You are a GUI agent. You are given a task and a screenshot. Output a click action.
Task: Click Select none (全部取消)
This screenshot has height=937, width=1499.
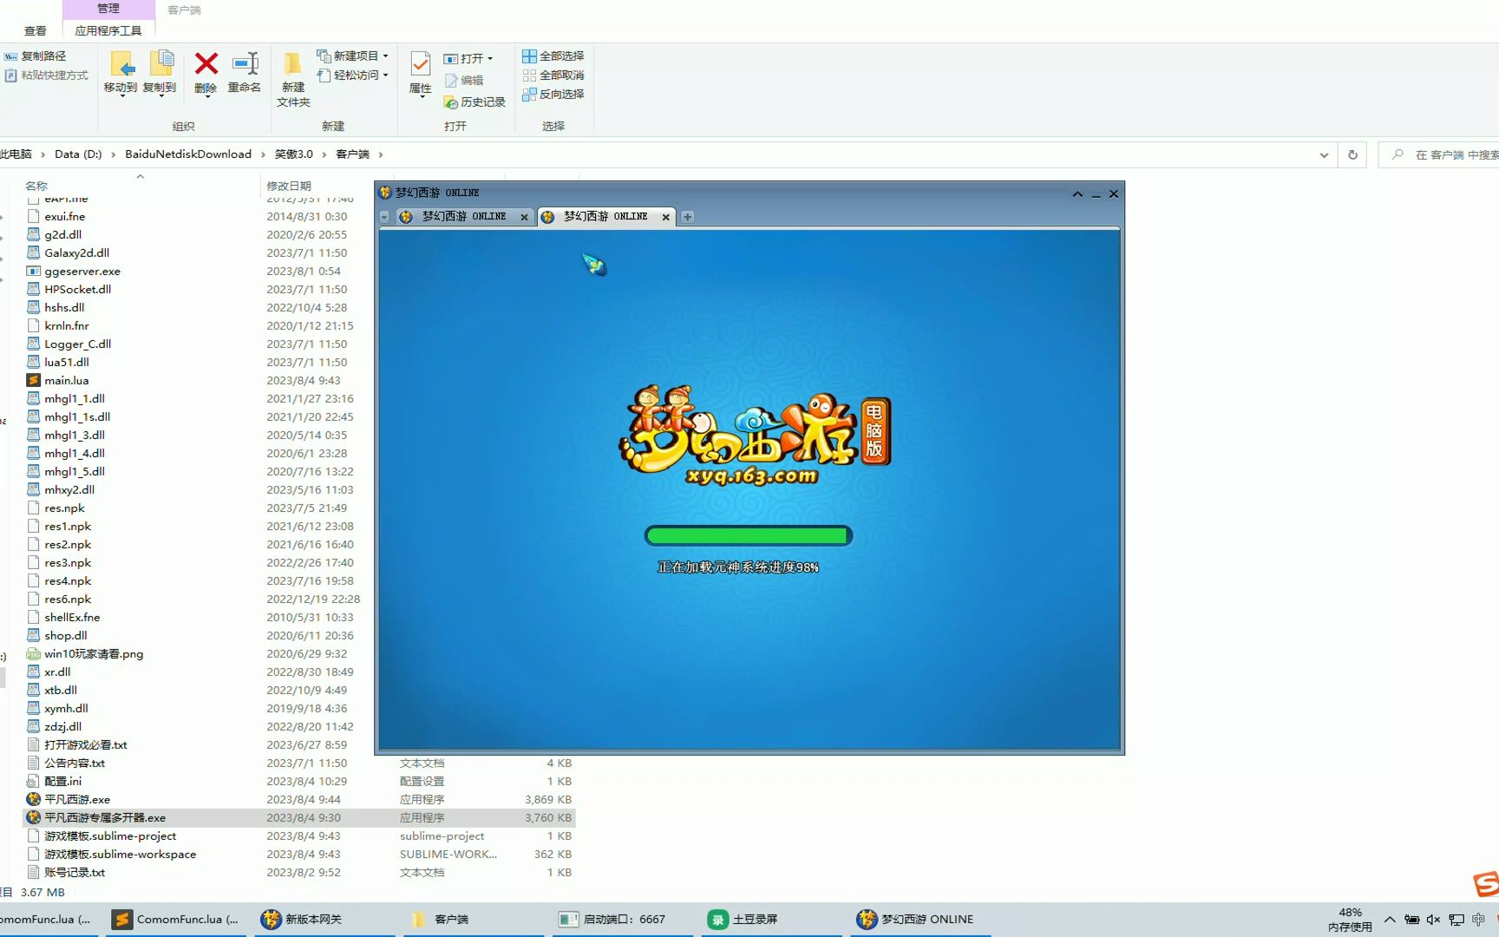coord(553,75)
